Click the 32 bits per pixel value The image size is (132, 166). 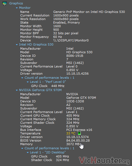(66, 33)
